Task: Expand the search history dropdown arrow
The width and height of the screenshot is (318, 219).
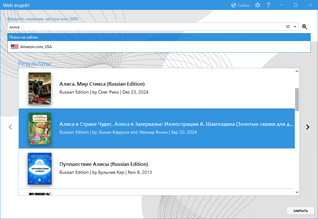Action: [295, 27]
